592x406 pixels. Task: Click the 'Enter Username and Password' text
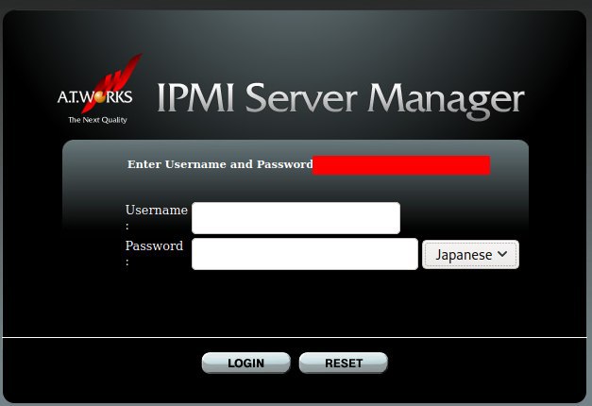point(220,164)
